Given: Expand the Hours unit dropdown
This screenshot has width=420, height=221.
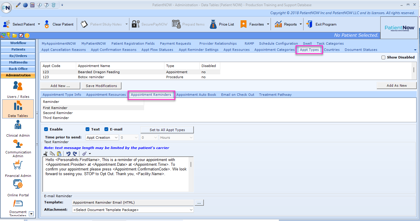Looking at the screenshot, I should coord(176,137).
